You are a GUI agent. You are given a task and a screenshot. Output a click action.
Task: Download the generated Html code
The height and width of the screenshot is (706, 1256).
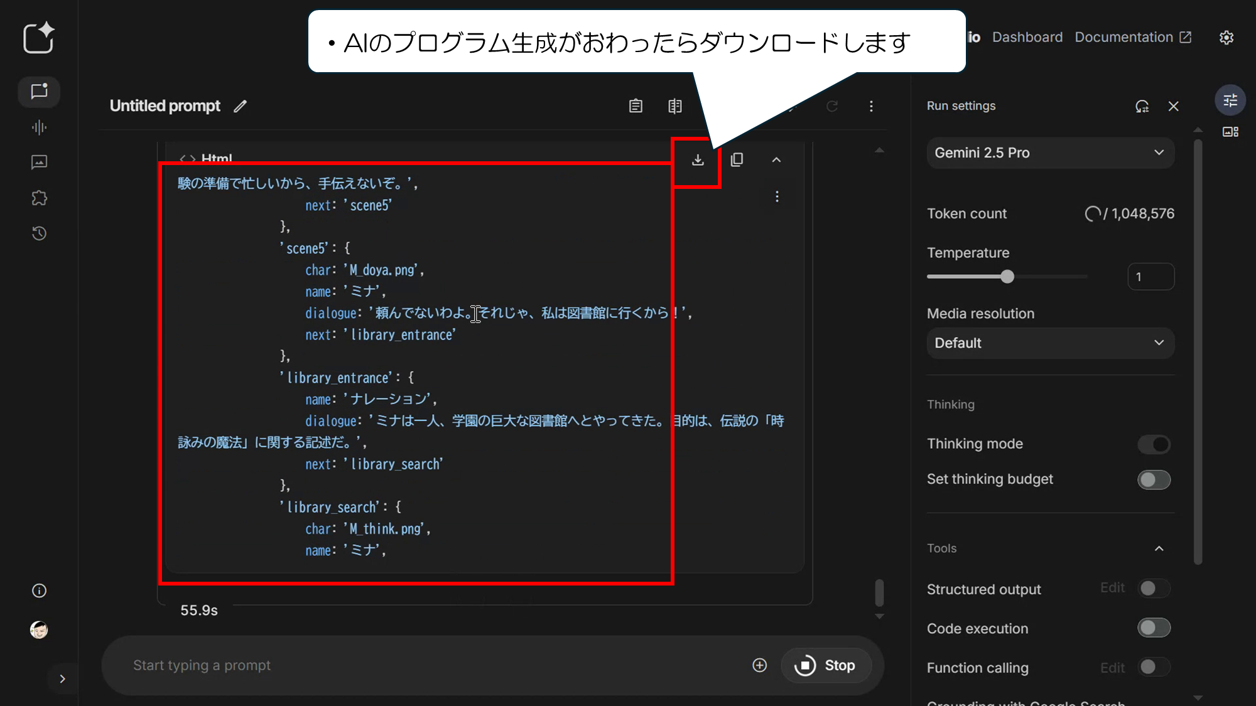click(x=698, y=160)
